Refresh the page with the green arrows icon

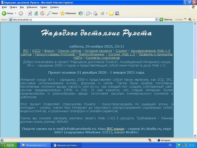(x=36, y=13)
